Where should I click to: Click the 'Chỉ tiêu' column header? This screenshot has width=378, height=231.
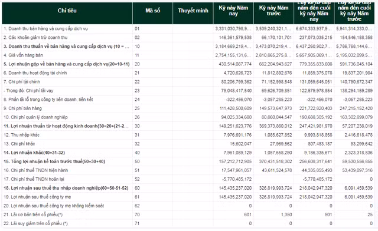[x=67, y=13]
